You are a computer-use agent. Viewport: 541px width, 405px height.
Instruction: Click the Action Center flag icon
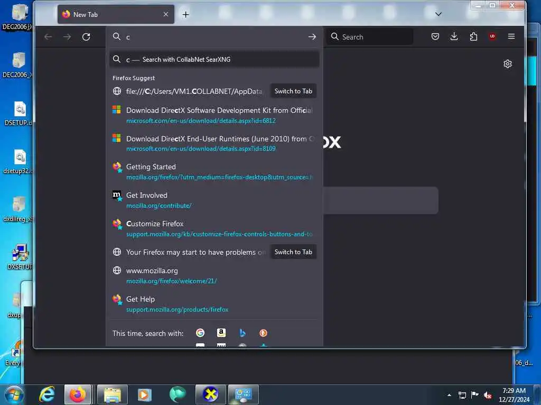475,395
